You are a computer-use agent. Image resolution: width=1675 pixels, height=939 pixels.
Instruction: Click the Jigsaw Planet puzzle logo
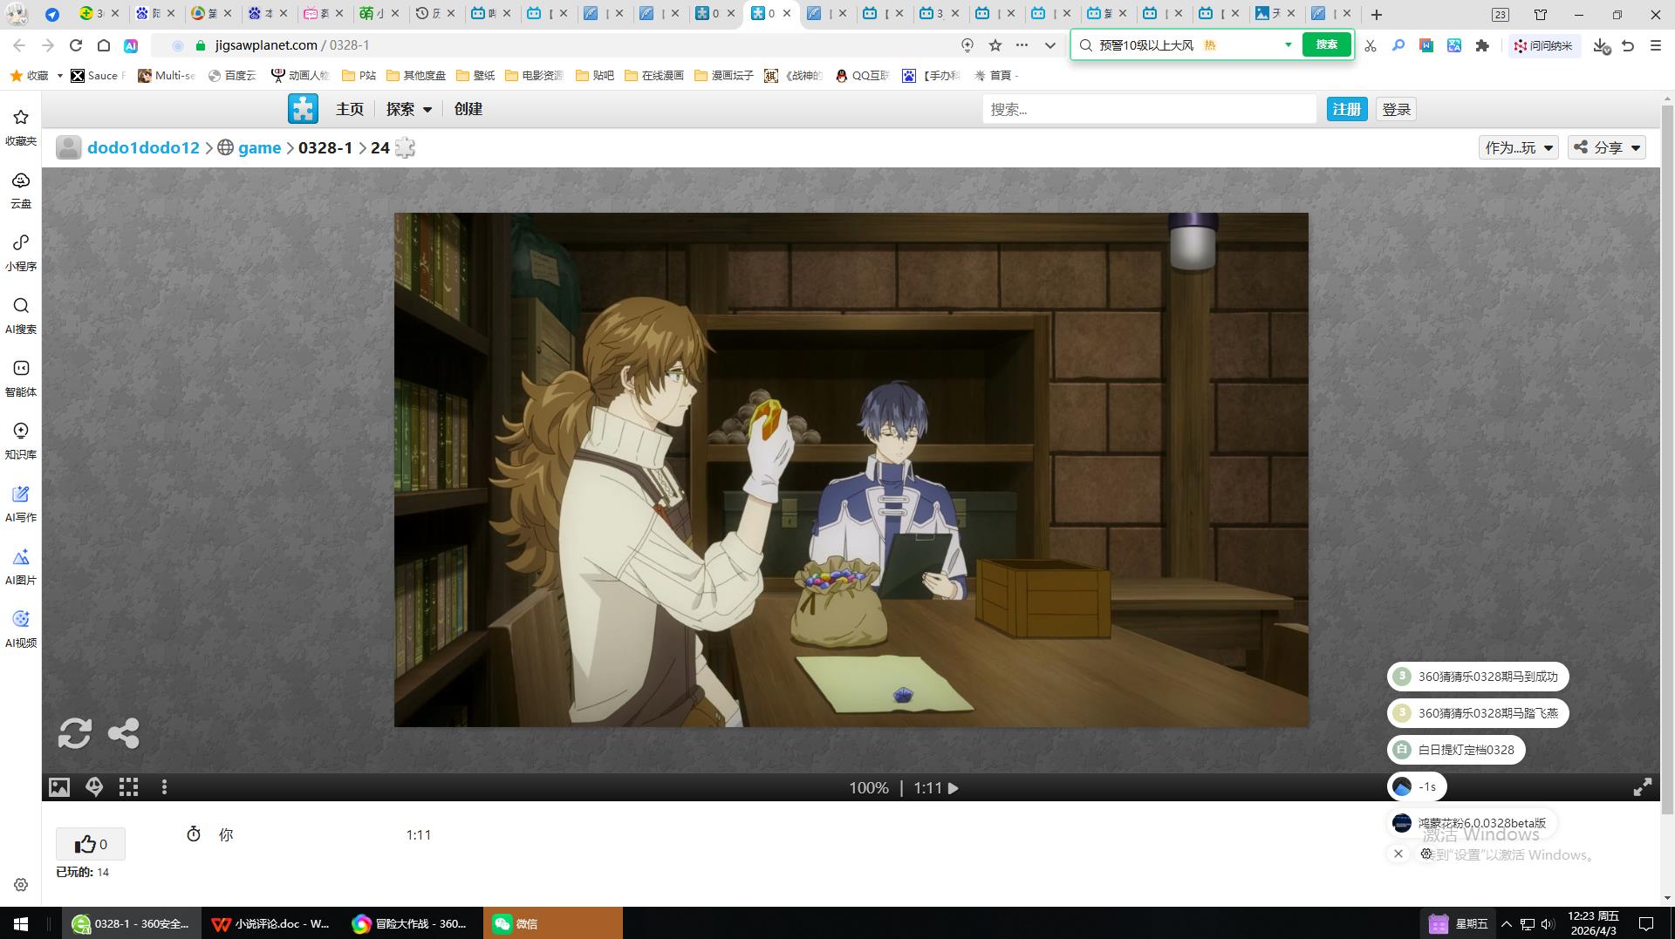pyautogui.click(x=303, y=109)
